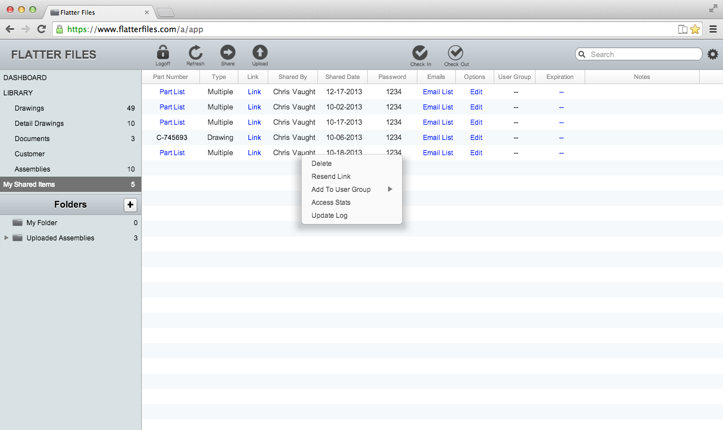
Task: Open Email List in 10-18-2013 row
Action: click(x=438, y=153)
